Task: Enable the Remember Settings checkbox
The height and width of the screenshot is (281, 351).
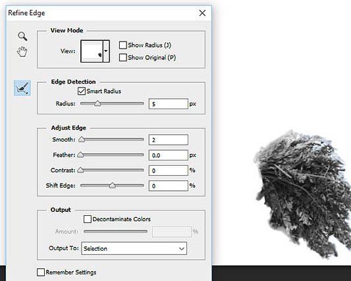Action: [41, 272]
